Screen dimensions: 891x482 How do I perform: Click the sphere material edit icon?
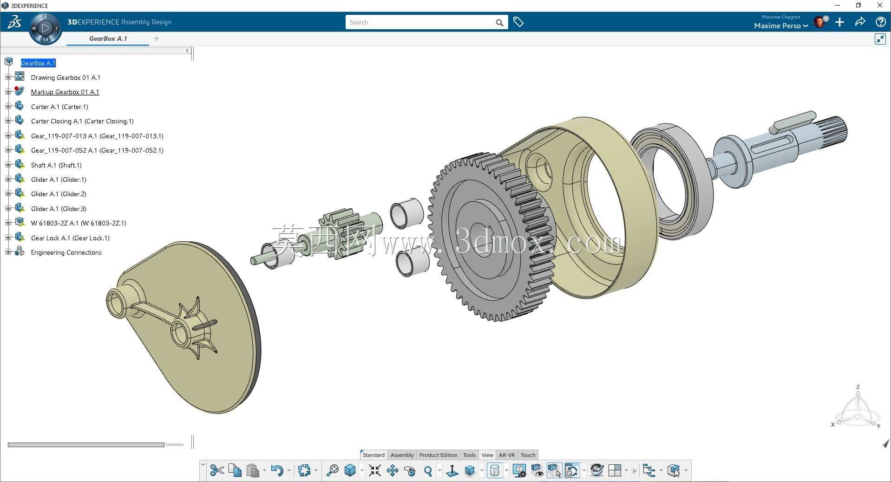click(597, 470)
